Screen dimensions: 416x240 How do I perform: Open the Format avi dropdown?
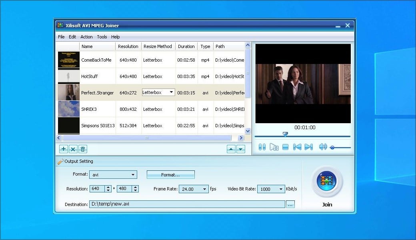click(x=133, y=175)
